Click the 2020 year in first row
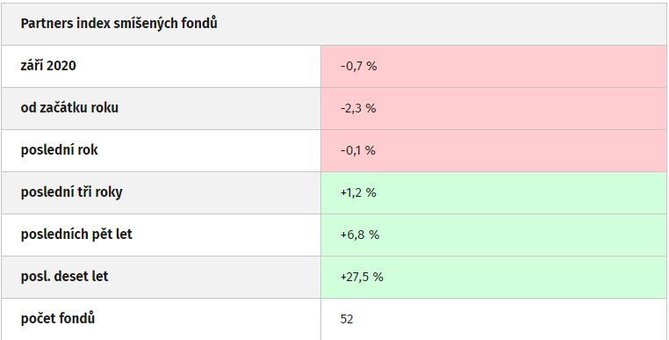Screen dimensions: 669x340 [61, 66]
